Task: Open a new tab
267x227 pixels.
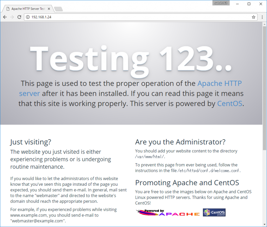Action: (x=59, y=9)
